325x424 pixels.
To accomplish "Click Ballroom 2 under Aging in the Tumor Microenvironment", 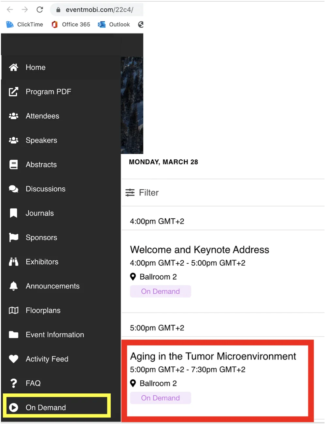I will (158, 383).
